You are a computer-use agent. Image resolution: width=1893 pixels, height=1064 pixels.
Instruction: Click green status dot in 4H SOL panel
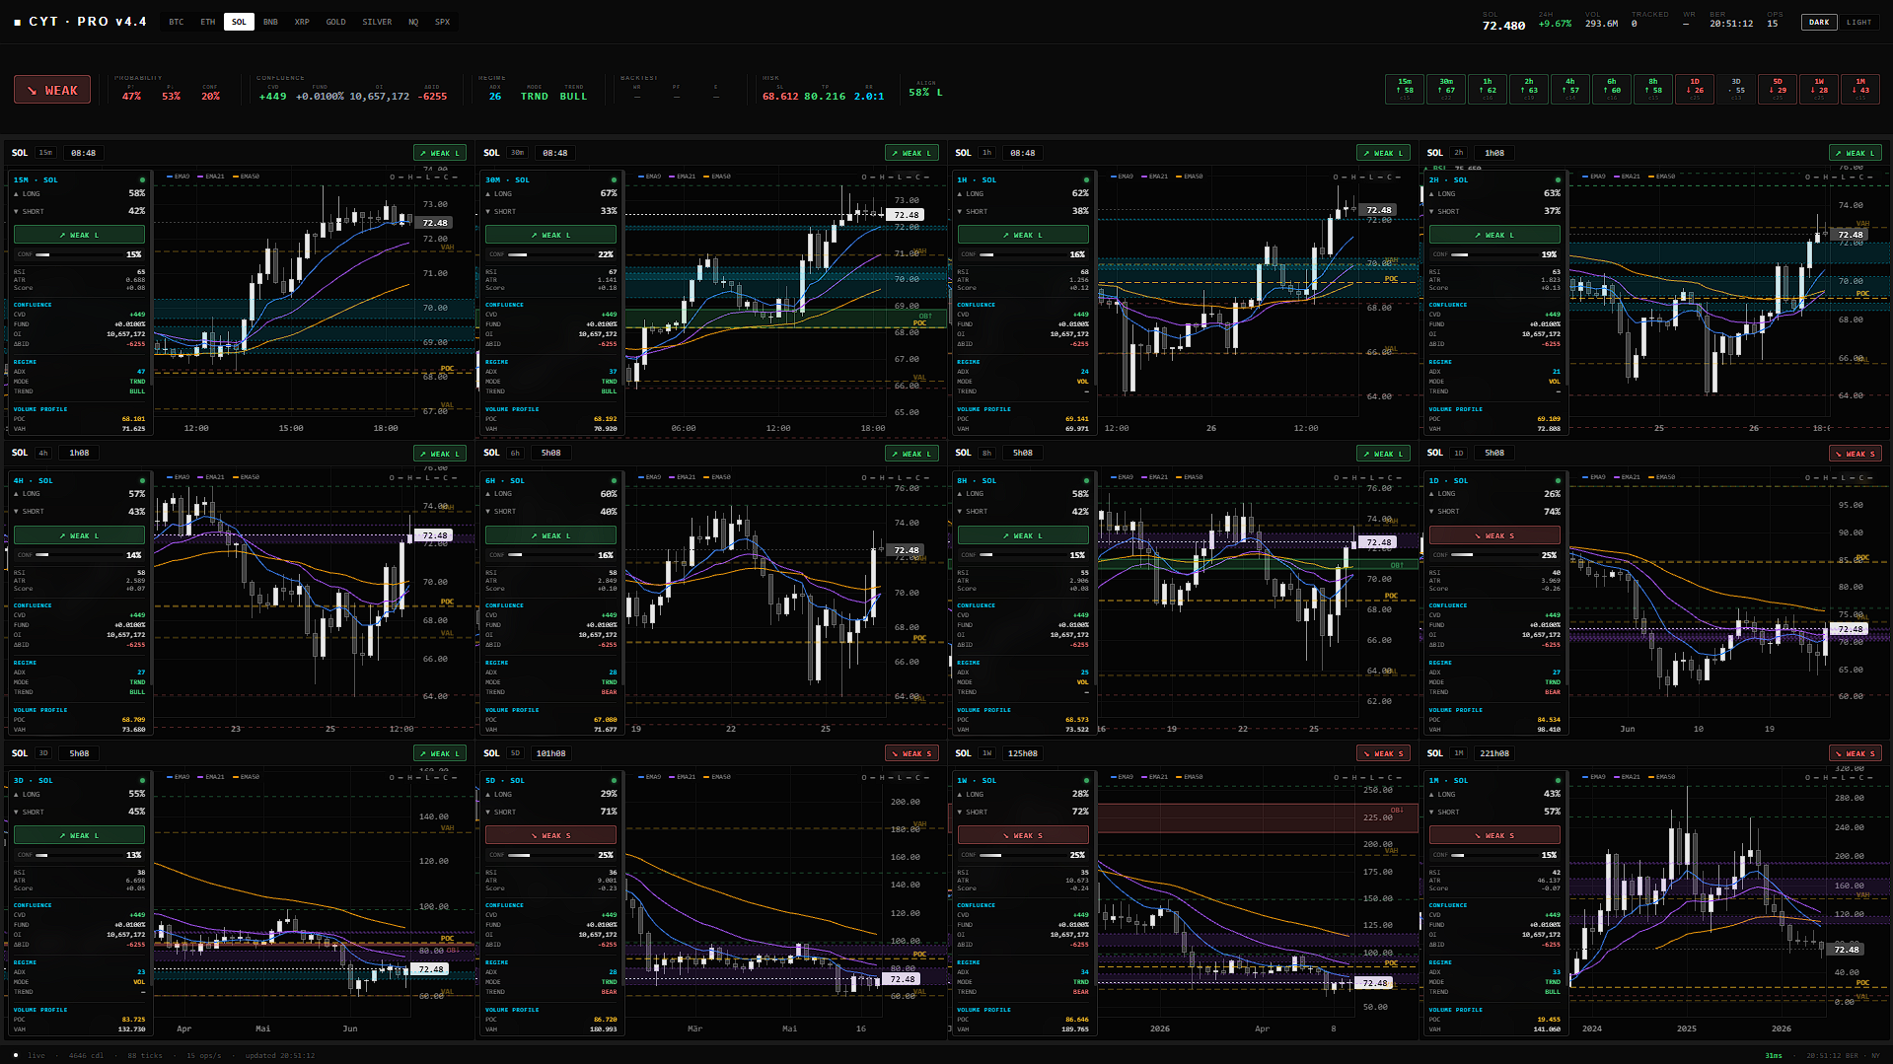coord(142,481)
